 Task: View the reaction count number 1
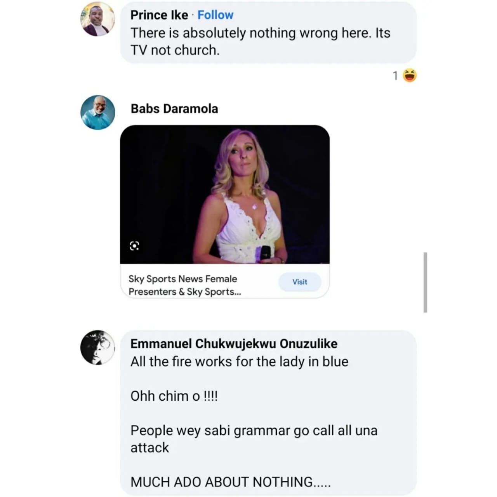(x=395, y=76)
